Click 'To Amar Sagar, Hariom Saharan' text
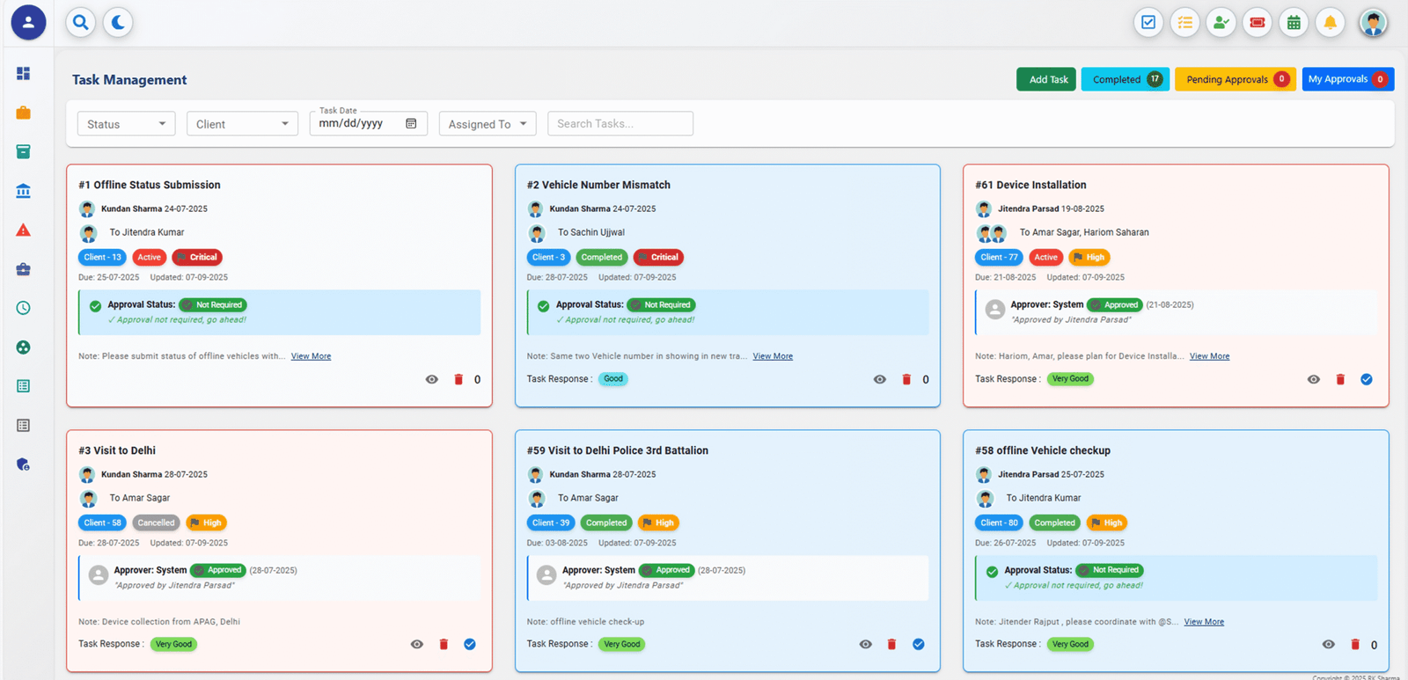1408x680 pixels. 1084,232
